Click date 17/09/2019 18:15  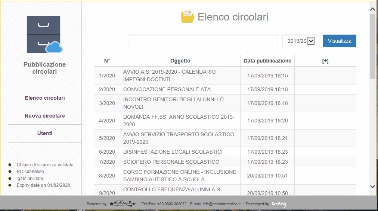point(267,76)
